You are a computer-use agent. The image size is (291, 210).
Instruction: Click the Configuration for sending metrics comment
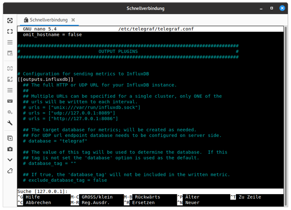click(83, 74)
